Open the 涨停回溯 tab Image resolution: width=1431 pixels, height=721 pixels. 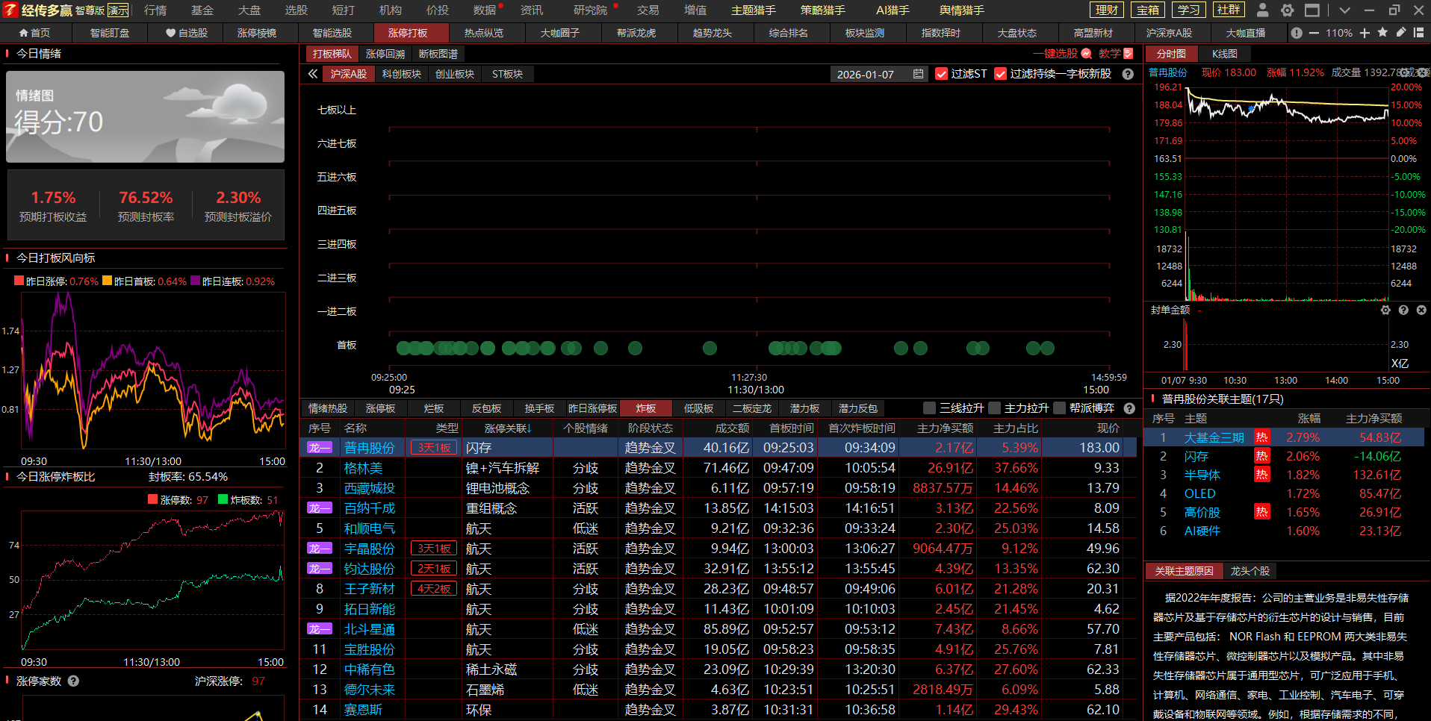point(385,54)
